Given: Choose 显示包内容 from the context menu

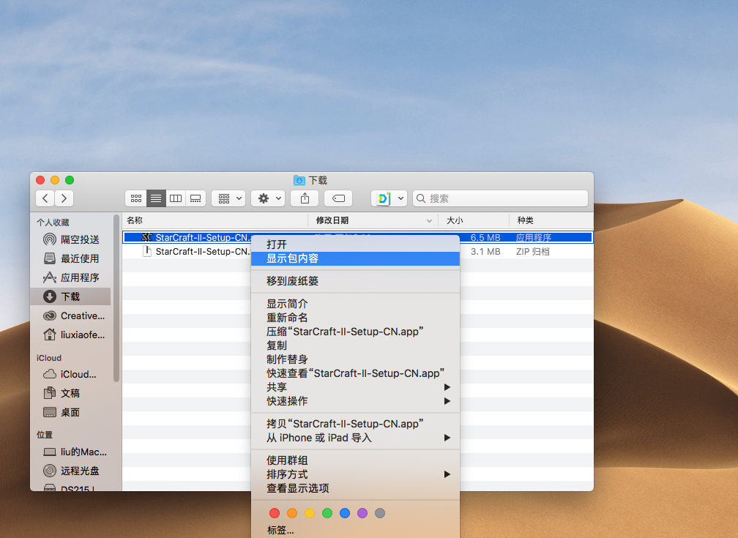Looking at the screenshot, I should pos(293,258).
